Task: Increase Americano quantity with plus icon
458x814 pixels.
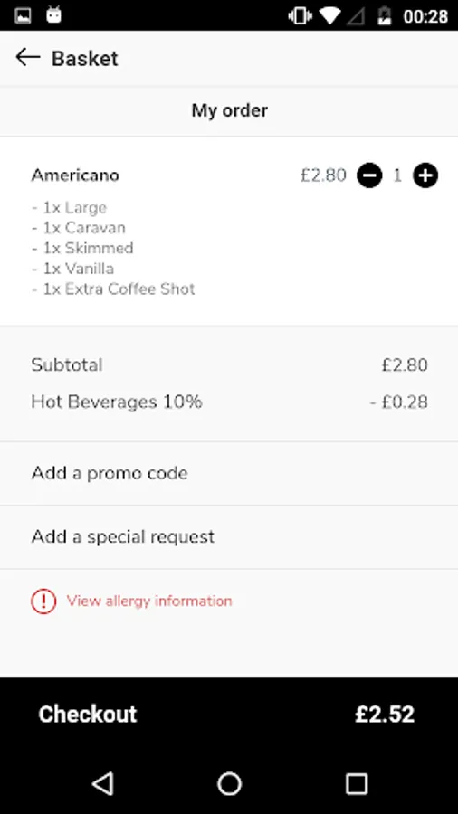Action: [425, 175]
